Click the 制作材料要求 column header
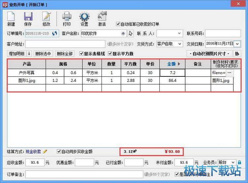 coord(226,64)
